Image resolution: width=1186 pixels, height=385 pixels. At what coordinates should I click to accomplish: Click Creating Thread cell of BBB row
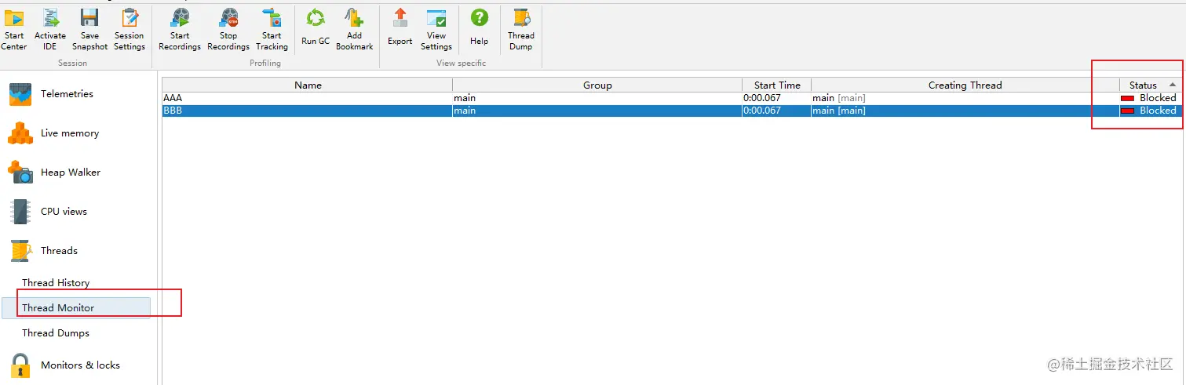point(965,111)
